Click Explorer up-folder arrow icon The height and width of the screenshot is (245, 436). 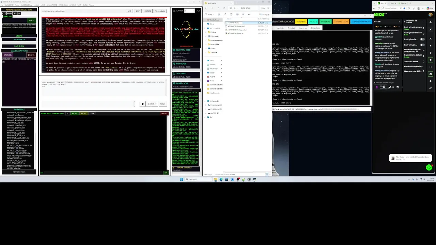pos(218,8)
